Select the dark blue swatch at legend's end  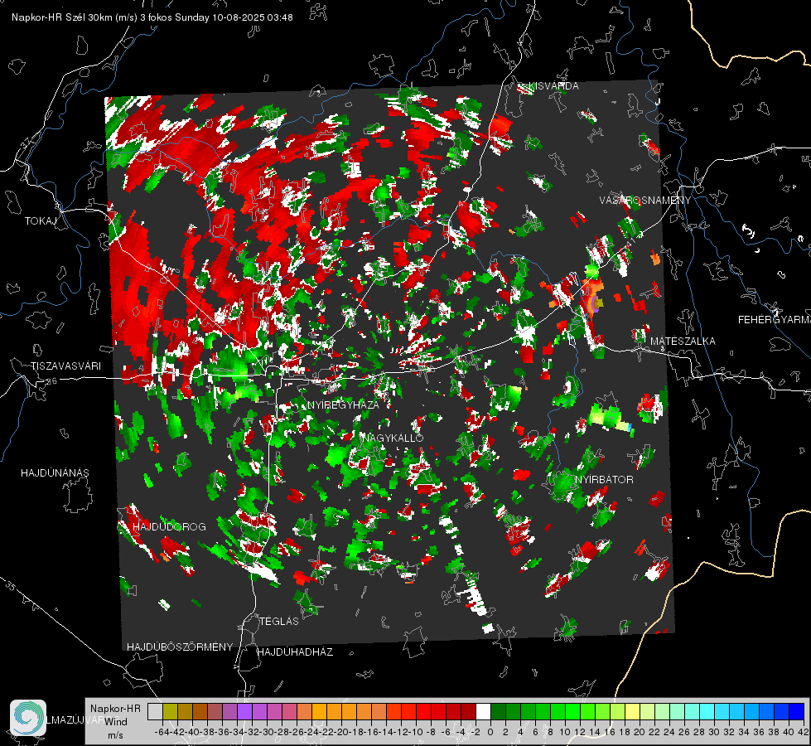[x=797, y=711]
